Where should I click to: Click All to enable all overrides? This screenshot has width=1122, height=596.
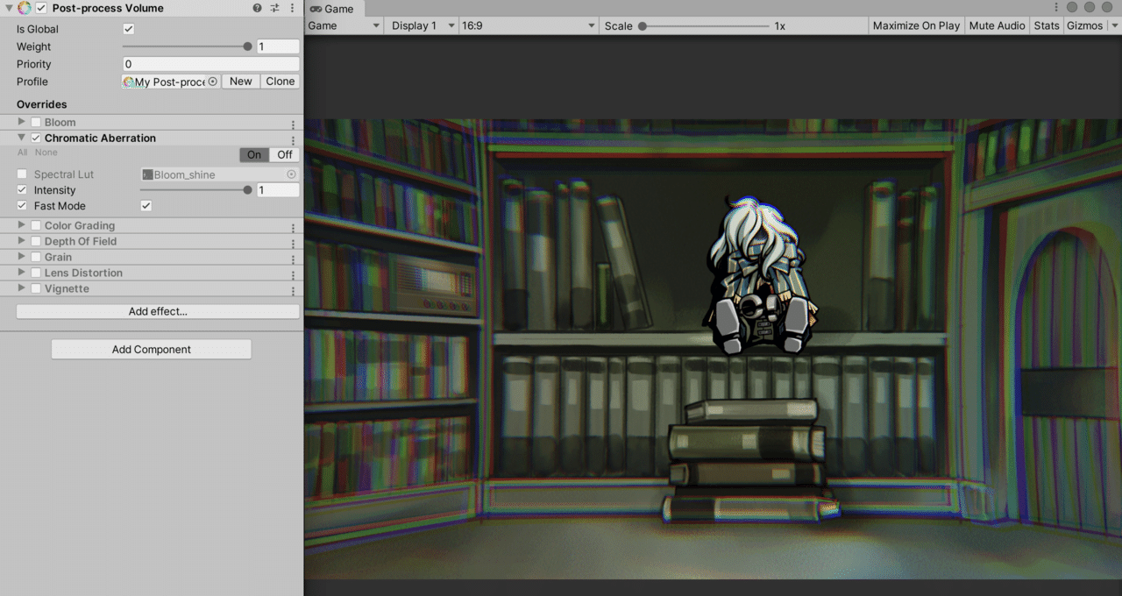[22, 153]
